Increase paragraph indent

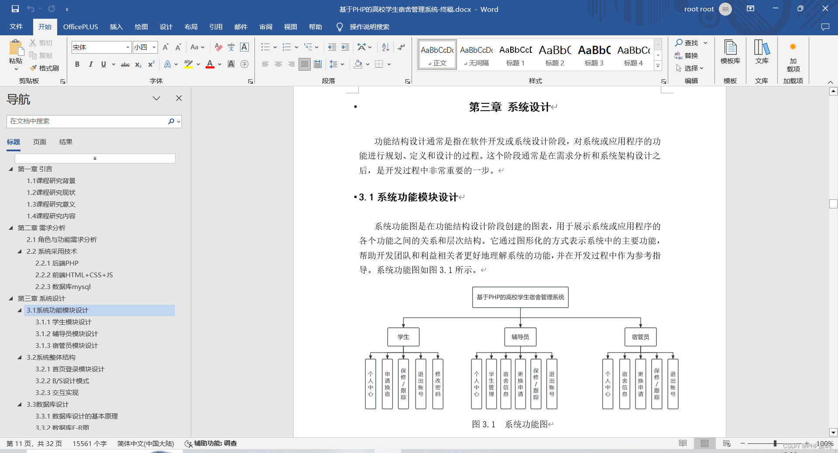tap(345, 47)
